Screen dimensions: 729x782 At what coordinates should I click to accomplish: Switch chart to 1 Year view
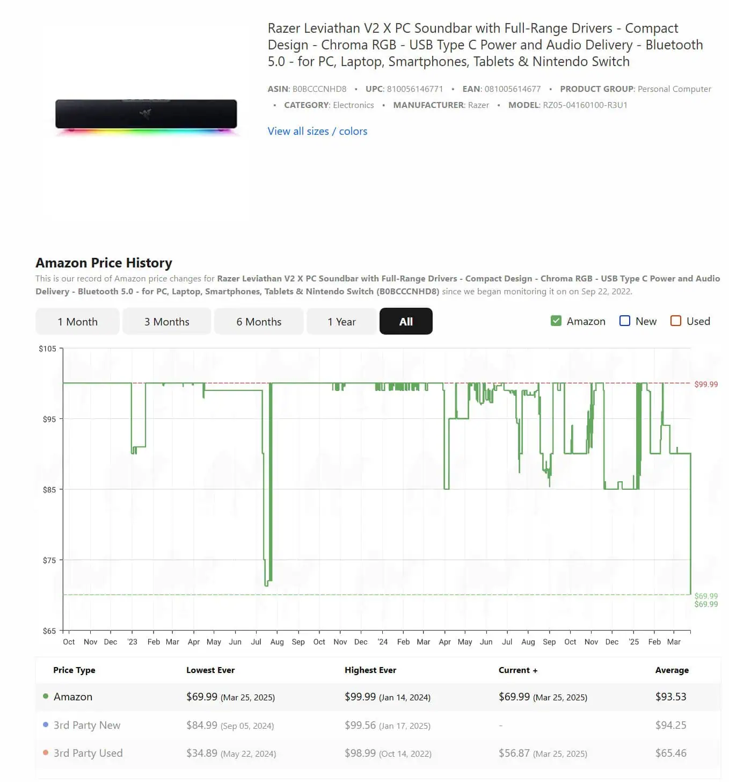pyautogui.click(x=341, y=321)
